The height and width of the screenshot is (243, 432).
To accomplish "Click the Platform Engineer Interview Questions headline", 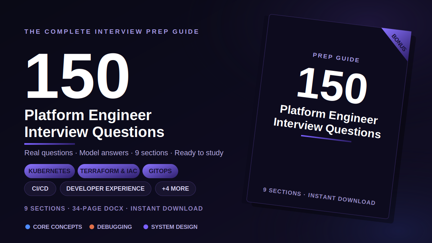I will (94, 124).
